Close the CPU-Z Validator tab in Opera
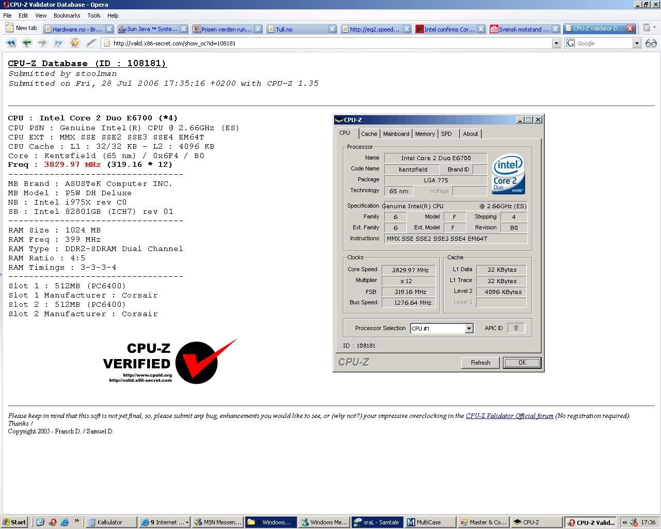The width and height of the screenshot is (661, 529). pyautogui.click(x=630, y=29)
